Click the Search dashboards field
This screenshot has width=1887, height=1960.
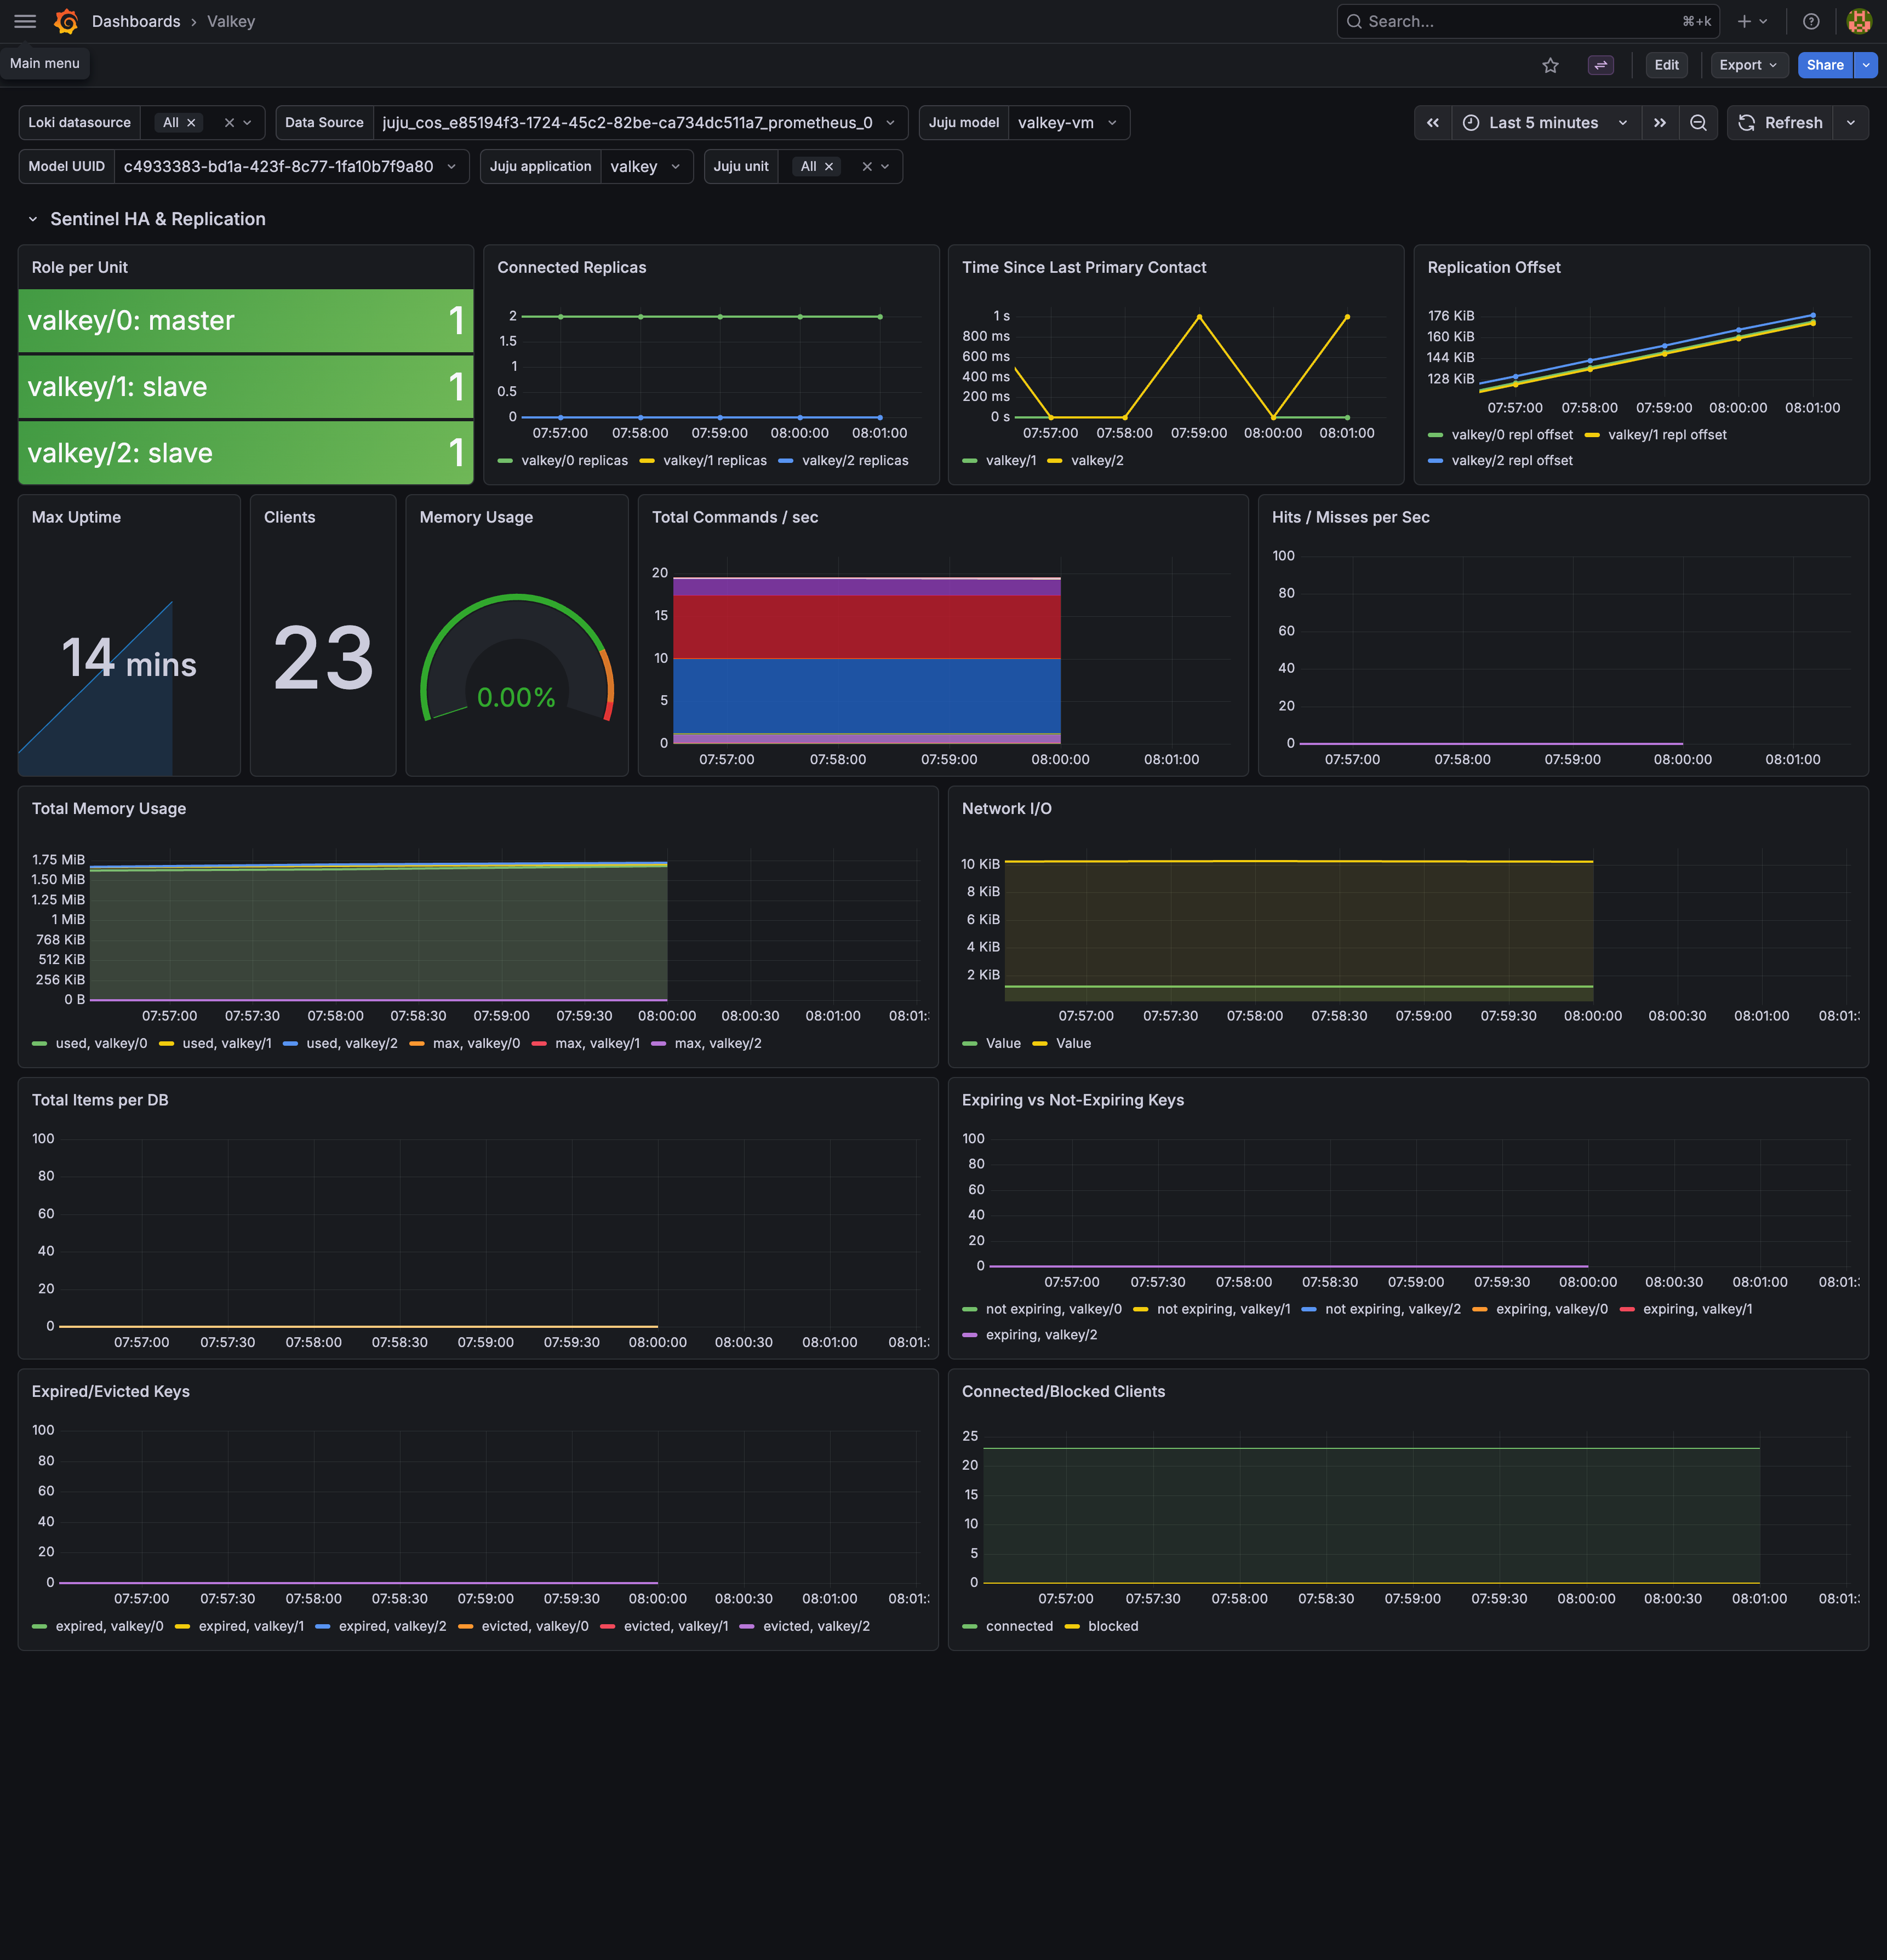pyautogui.click(x=1527, y=21)
